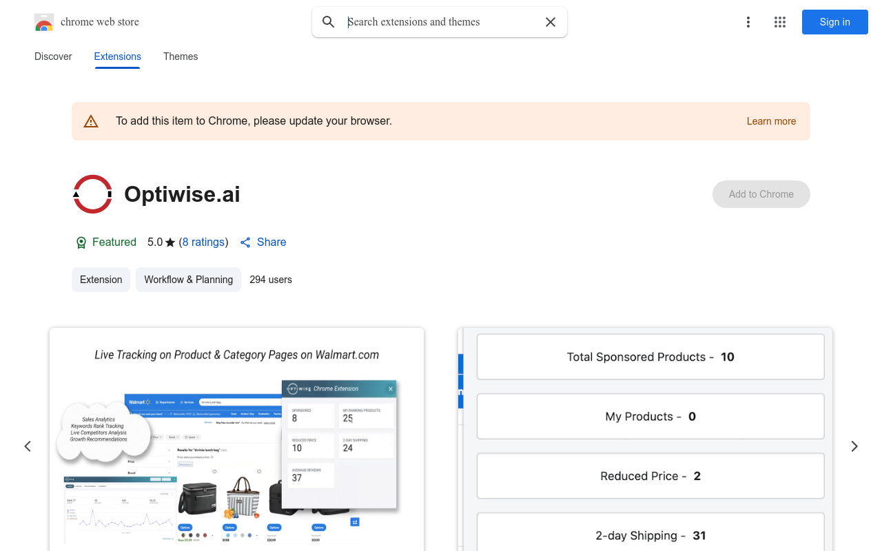Switch to the Discover tab
The height and width of the screenshot is (551, 882).
(x=53, y=56)
